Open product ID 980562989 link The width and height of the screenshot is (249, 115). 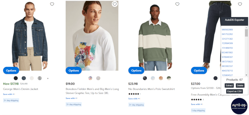[227, 29]
